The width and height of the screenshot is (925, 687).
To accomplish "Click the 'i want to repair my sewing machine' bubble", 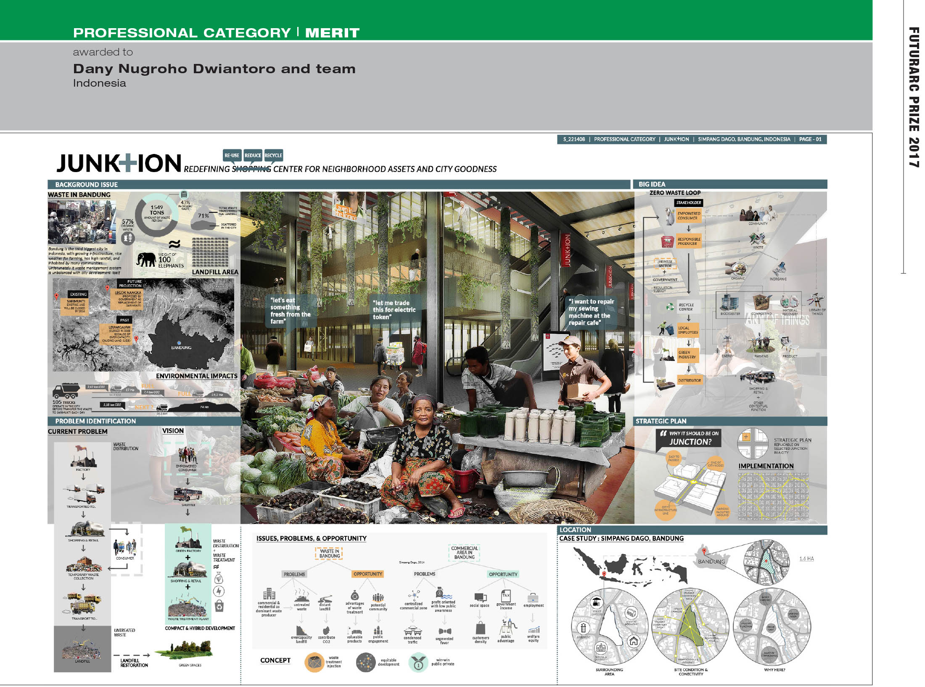I will (x=591, y=312).
